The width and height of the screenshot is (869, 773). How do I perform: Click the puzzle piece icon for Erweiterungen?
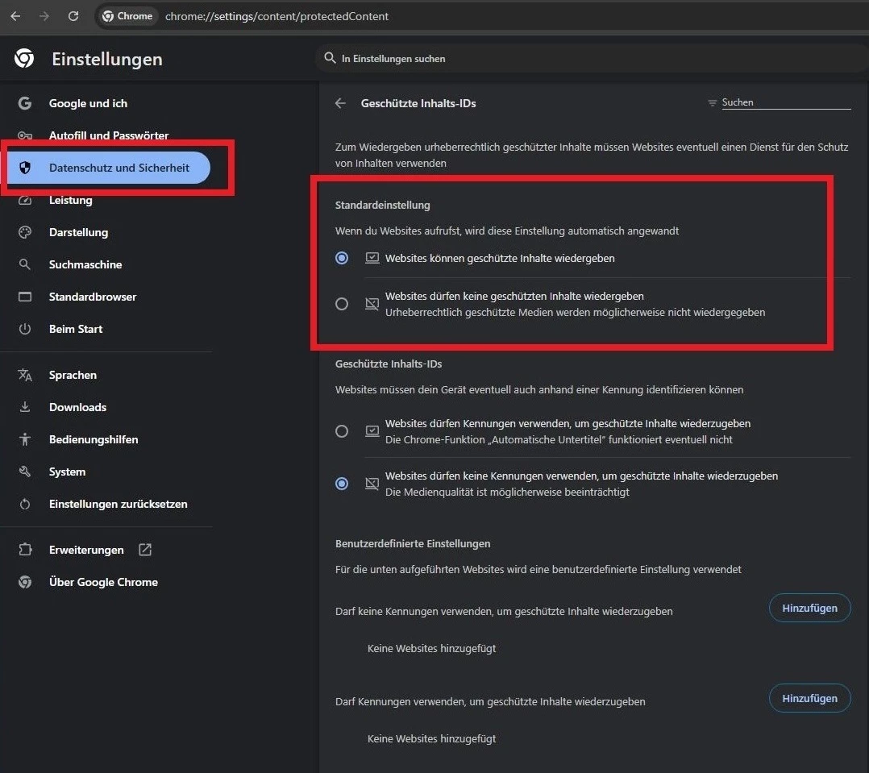click(x=25, y=550)
